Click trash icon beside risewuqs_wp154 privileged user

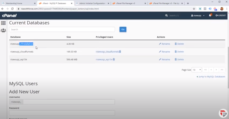click(x=114, y=59)
